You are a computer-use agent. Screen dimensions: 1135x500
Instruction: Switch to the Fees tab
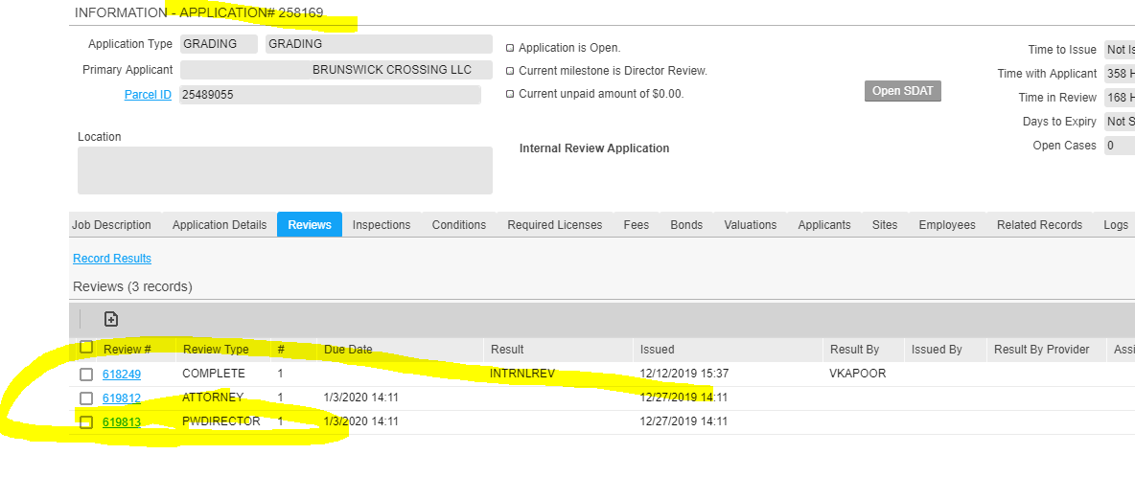[637, 225]
